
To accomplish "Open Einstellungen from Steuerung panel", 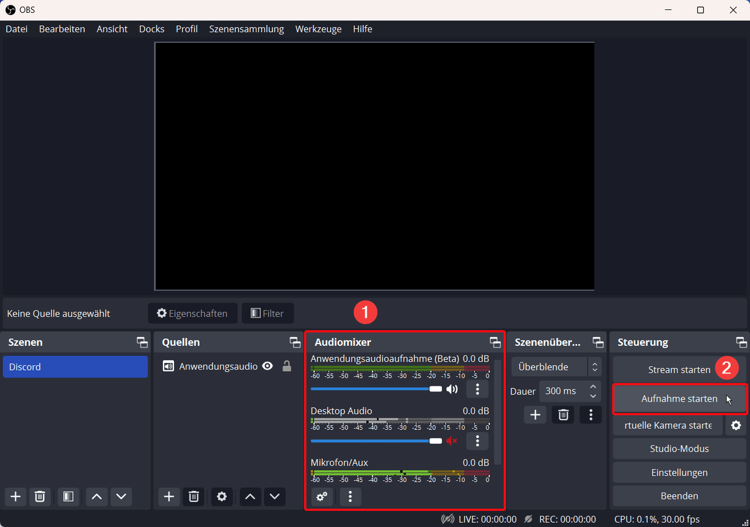I will click(x=680, y=472).
